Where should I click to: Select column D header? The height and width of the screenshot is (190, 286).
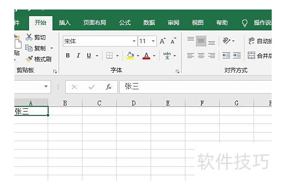133,103
